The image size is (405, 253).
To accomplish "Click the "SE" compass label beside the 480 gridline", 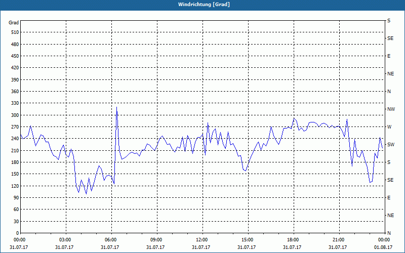I will tap(390, 38).
